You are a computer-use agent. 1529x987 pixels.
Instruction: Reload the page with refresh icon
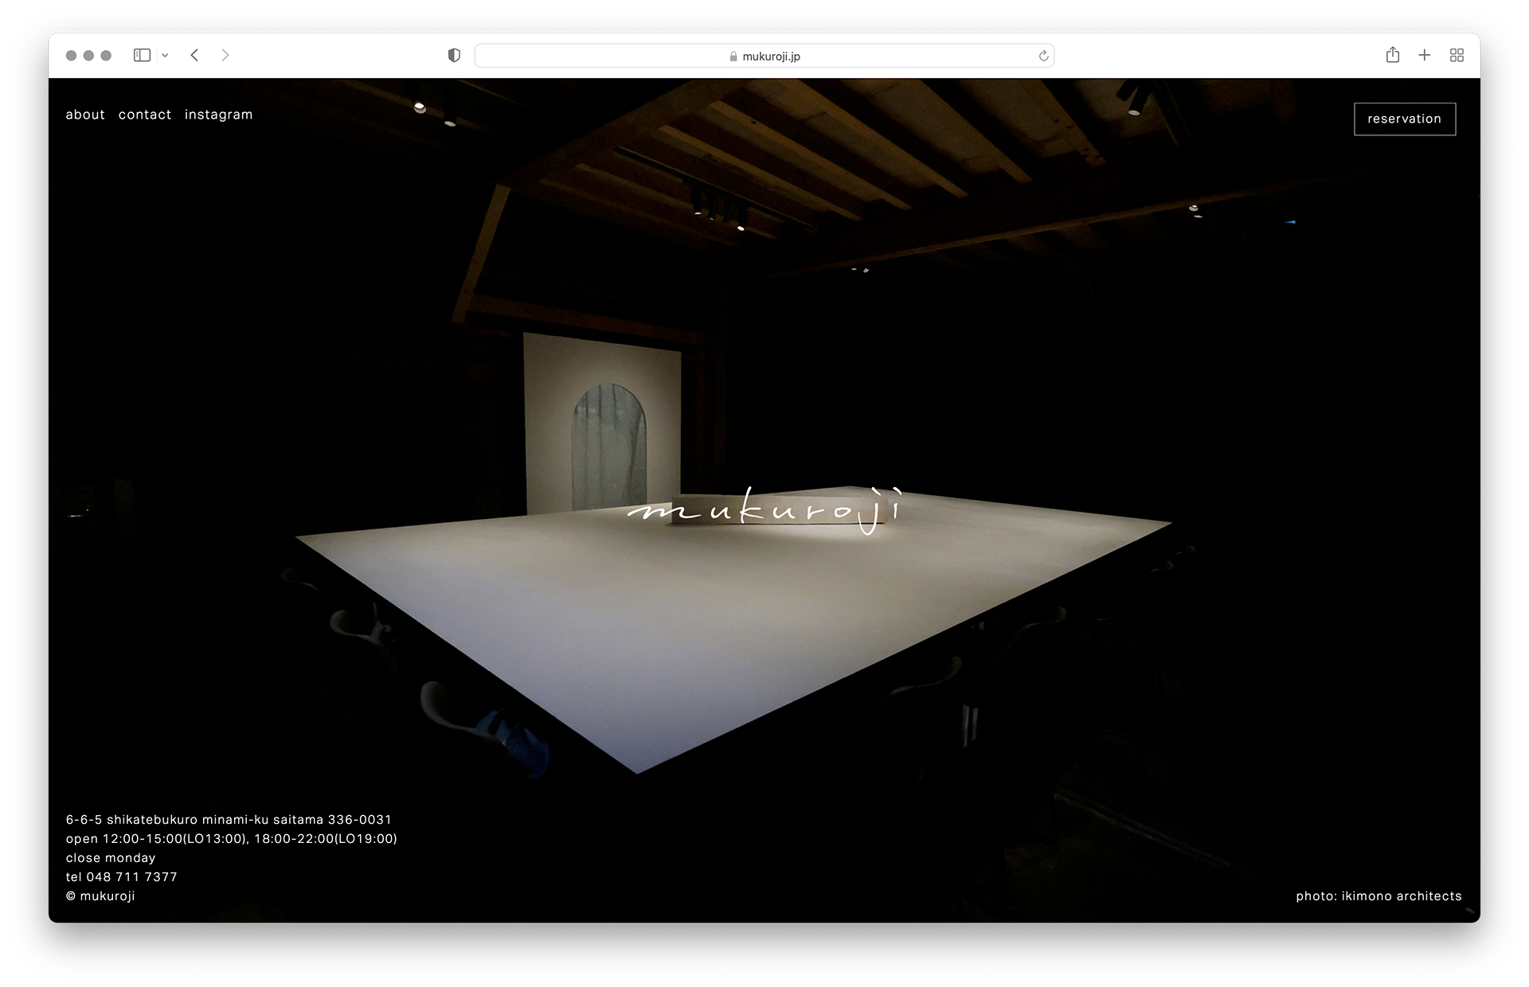tap(1043, 56)
